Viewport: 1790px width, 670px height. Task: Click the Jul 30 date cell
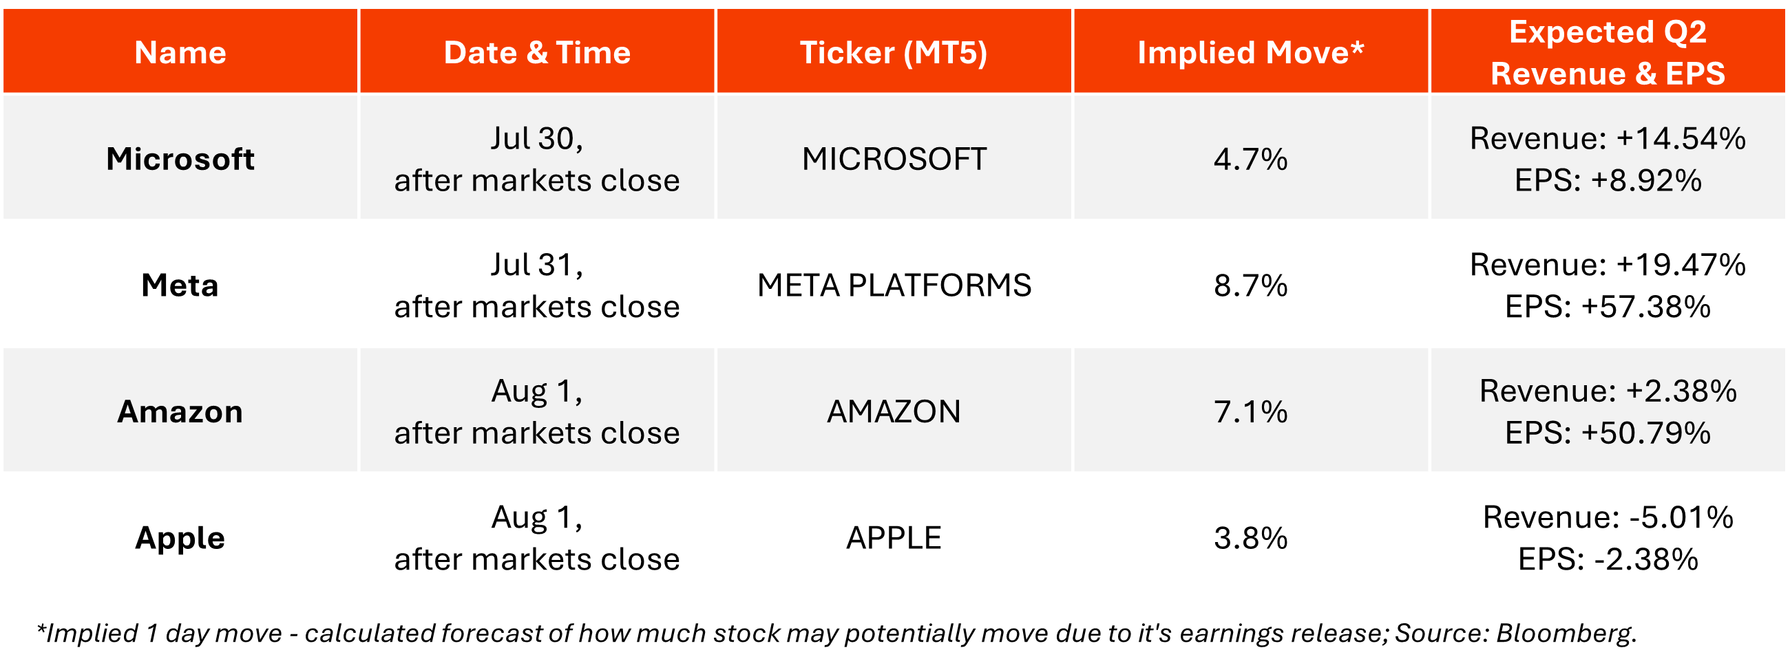537,159
